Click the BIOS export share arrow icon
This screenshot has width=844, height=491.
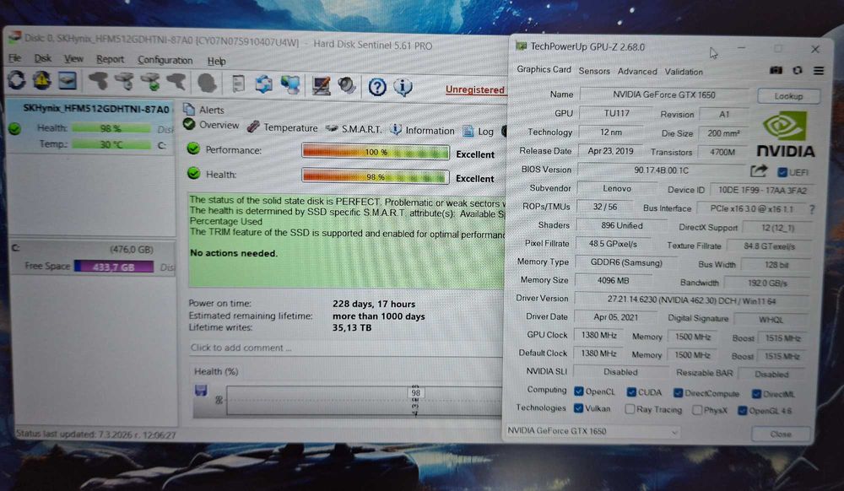point(759,171)
